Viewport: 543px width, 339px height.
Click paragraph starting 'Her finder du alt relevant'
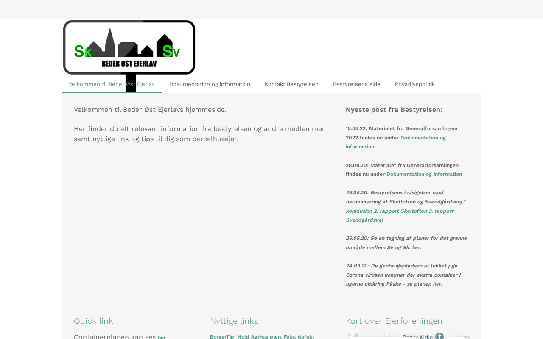(199, 133)
